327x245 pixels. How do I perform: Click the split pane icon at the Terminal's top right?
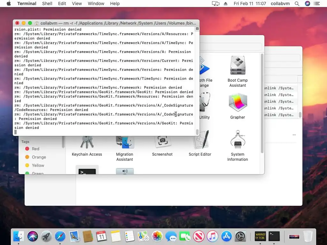coord(197,29)
